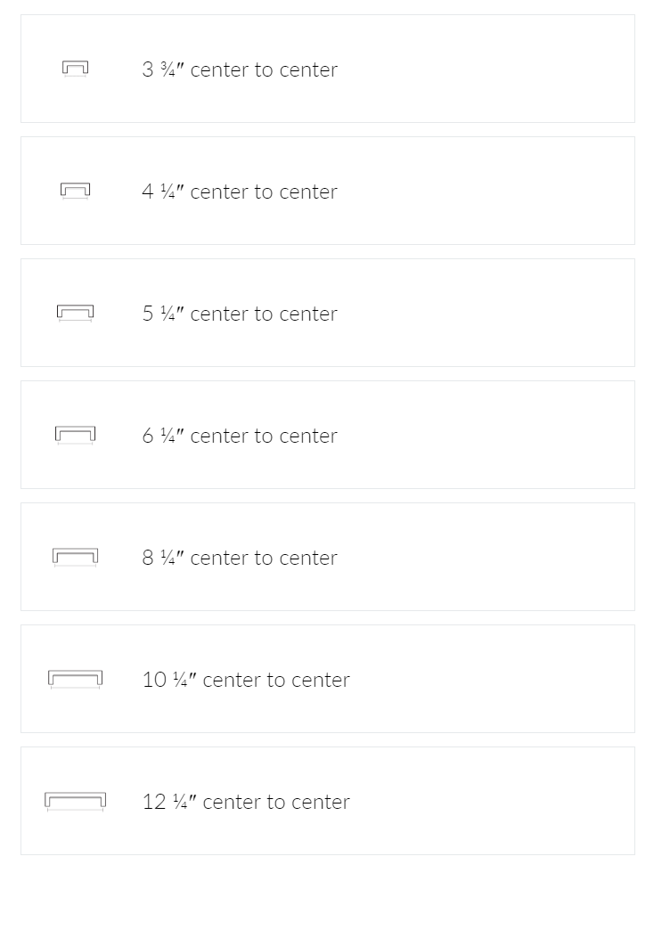Viewport: 662px width, 930px height.
Task: Choose "8 ¼″ center to center" label
Action: click(240, 558)
